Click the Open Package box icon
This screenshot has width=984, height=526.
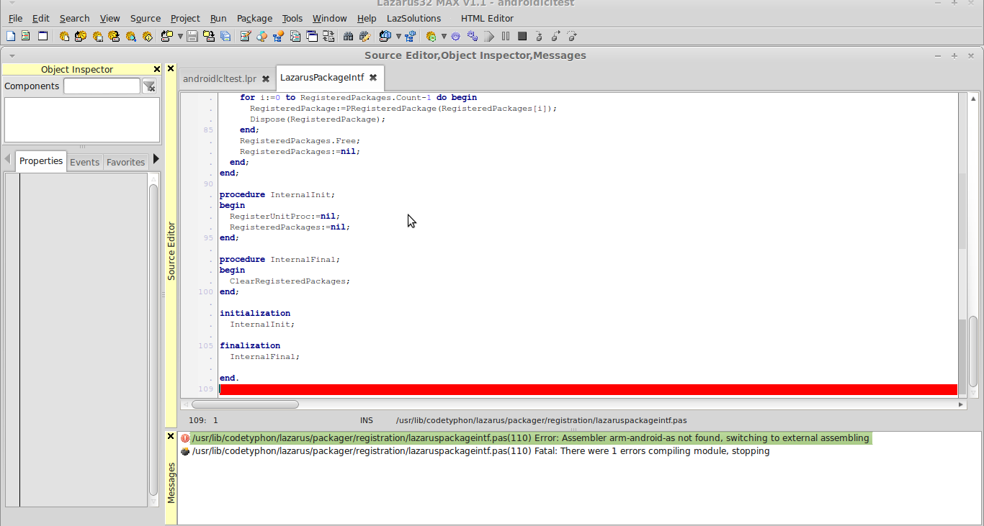[385, 36]
